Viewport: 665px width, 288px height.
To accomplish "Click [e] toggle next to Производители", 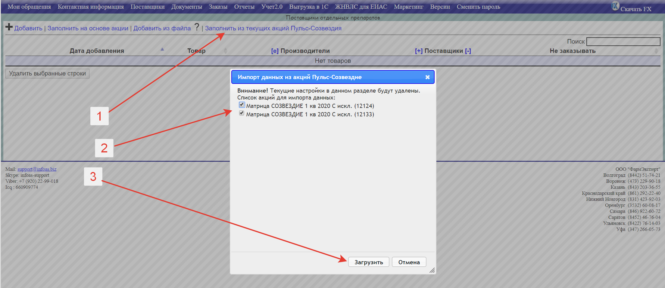I will [275, 51].
